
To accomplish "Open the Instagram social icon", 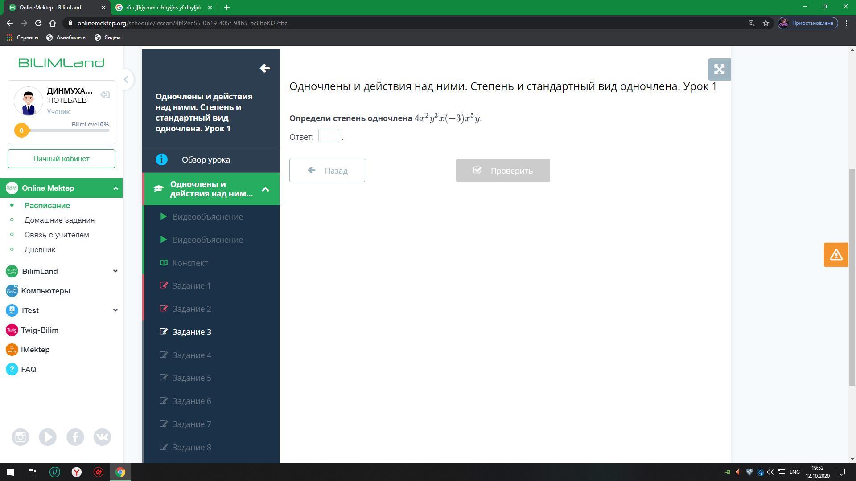I will (x=21, y=437).
